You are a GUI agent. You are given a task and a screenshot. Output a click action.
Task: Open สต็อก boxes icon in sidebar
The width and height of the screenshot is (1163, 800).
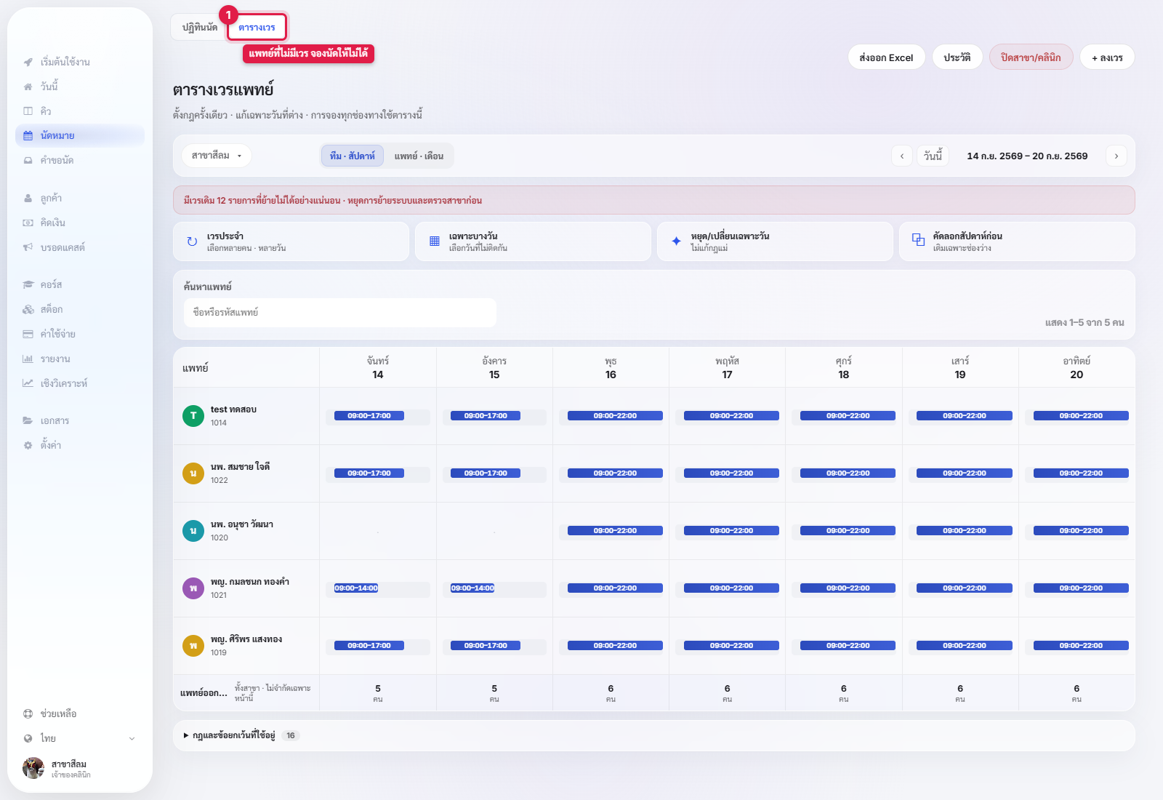click(28, 310)
